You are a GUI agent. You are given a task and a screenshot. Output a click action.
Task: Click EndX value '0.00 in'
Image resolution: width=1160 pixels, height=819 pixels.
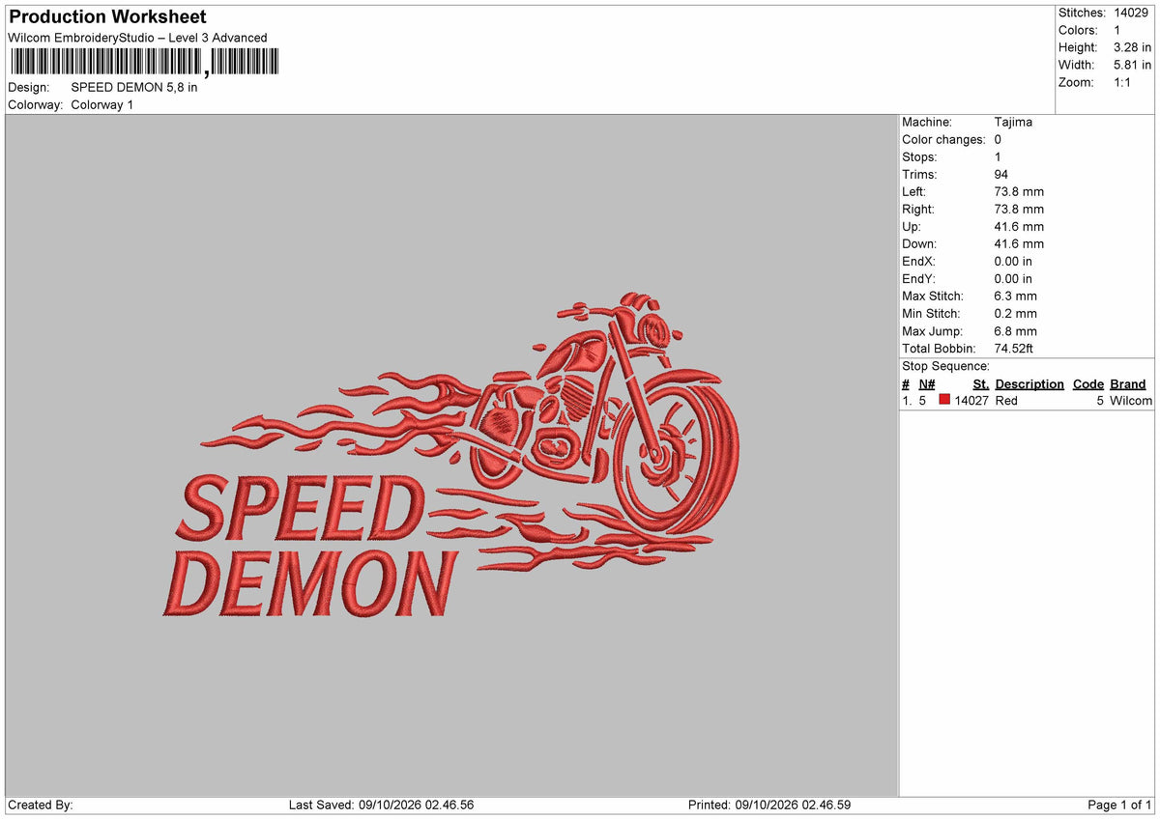click(x=1013, y=262)
